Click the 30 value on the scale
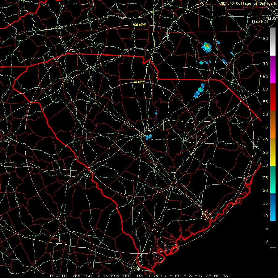 pyautogui.click(x=265, y=165)
